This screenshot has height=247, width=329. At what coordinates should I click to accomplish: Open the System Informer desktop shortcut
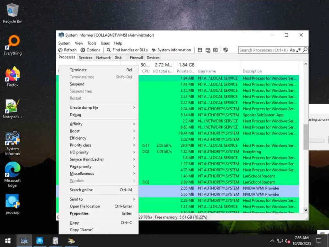click(x=13, y=143)
